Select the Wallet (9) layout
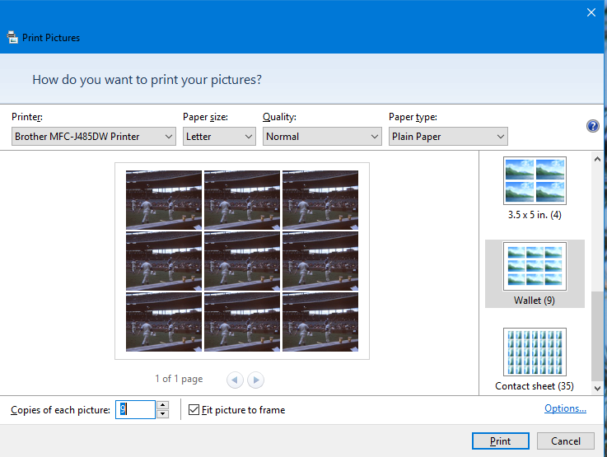 [x=535, y=273]
